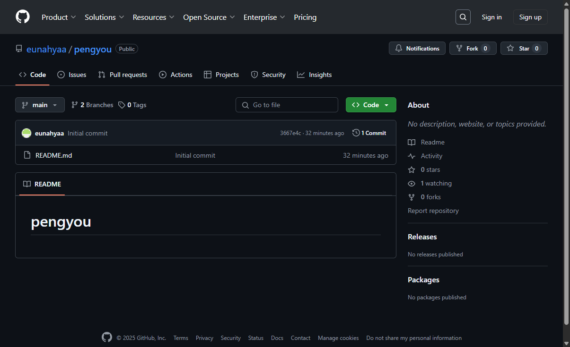Open Initial commit message in README.md row

pyautogui.click(x=195, y=155)
